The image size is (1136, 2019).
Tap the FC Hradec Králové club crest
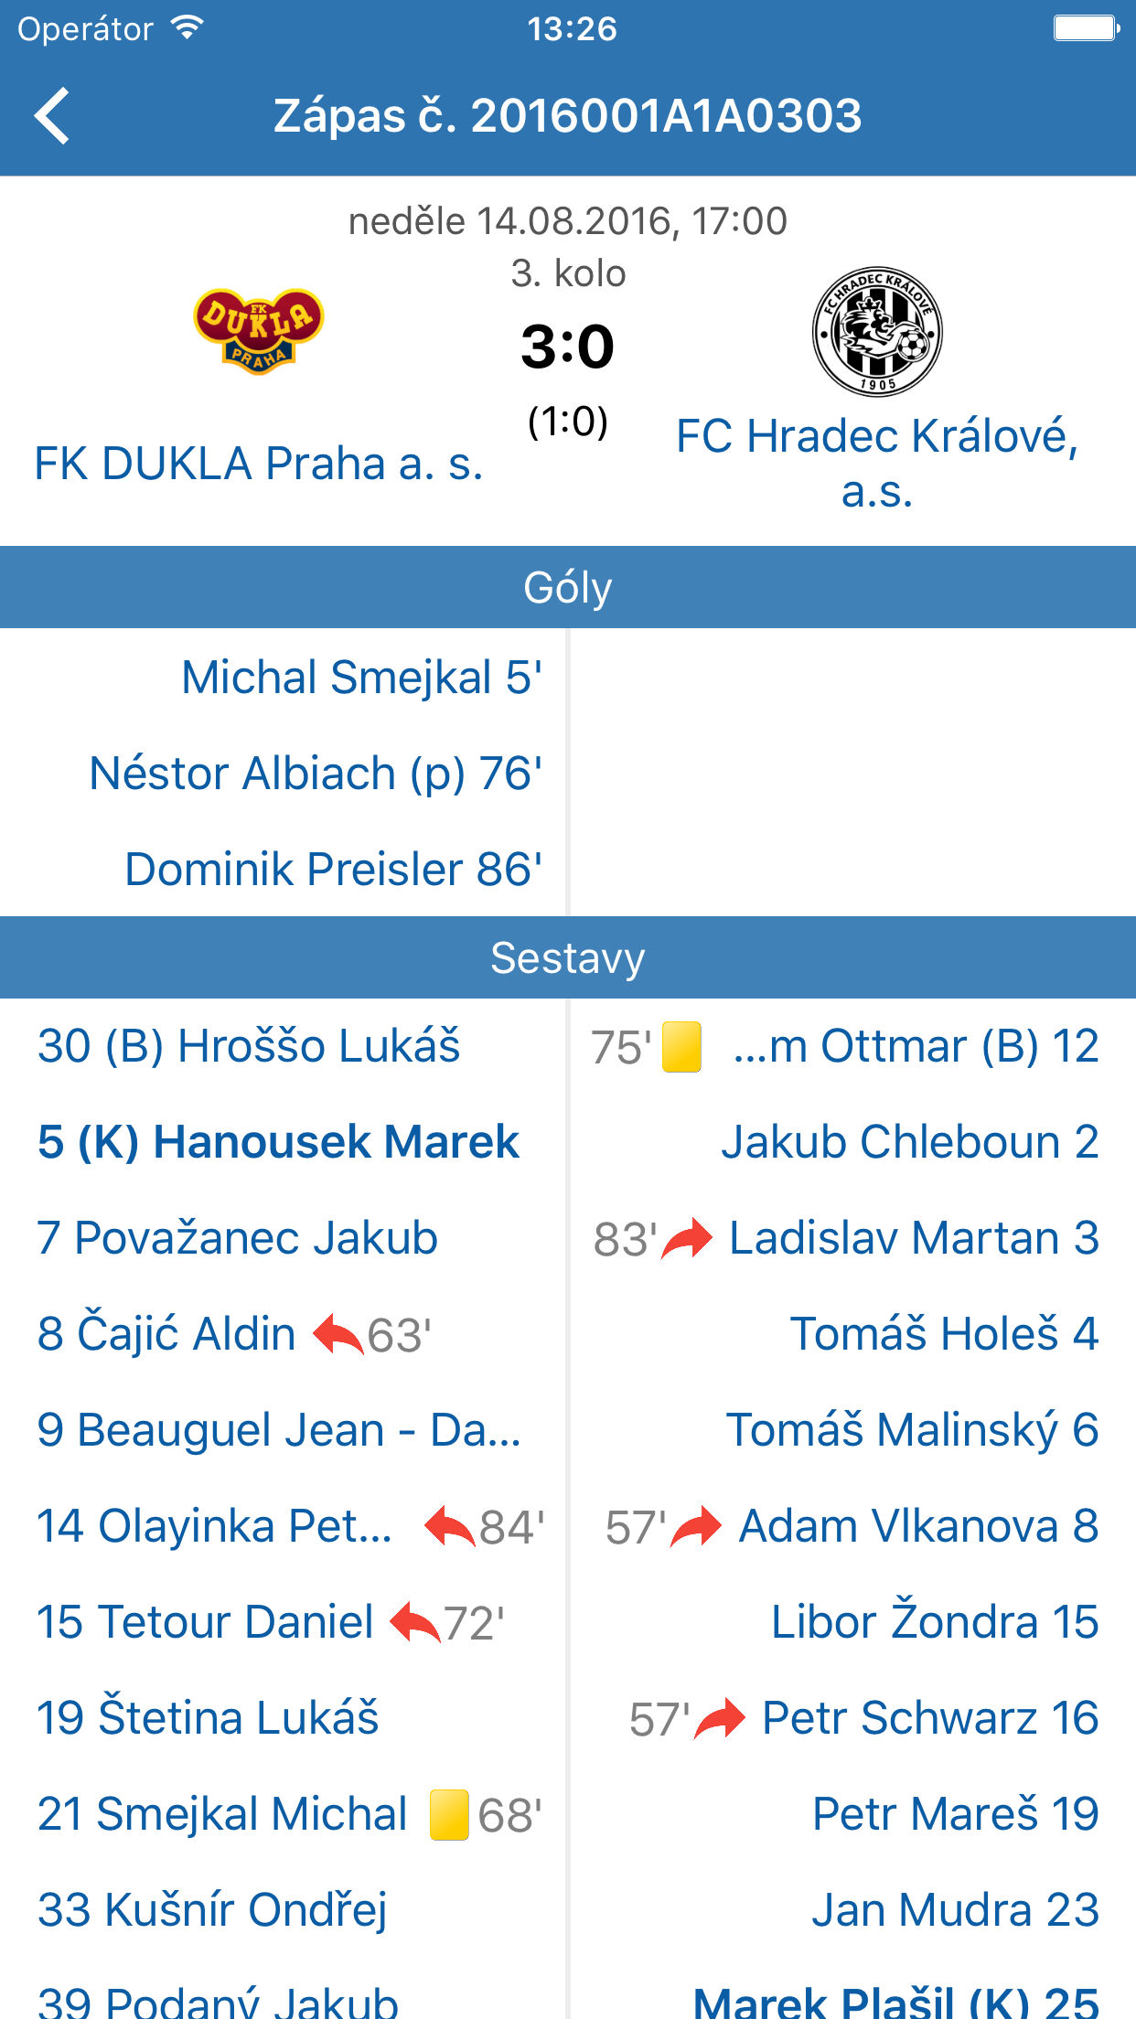point(877,331)
